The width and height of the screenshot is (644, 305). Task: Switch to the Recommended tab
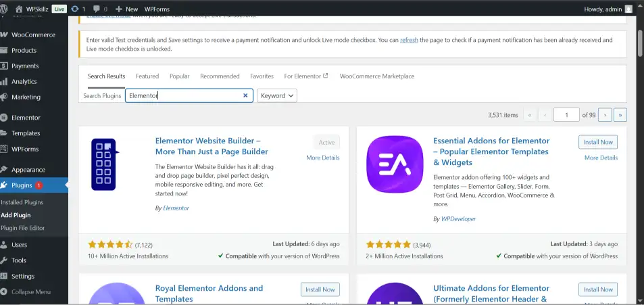click(220, 76)
